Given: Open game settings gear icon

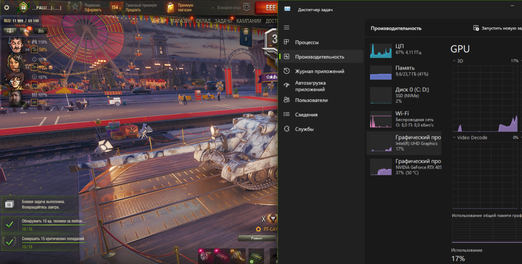Looking at the screenshot, I should click(7, 7).
